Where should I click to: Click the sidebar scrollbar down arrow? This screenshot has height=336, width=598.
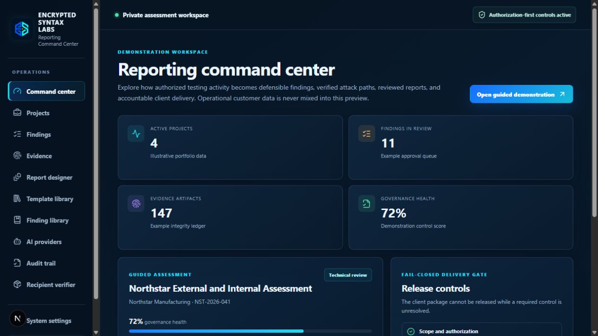pyautogui.click(x=96, y=332)
